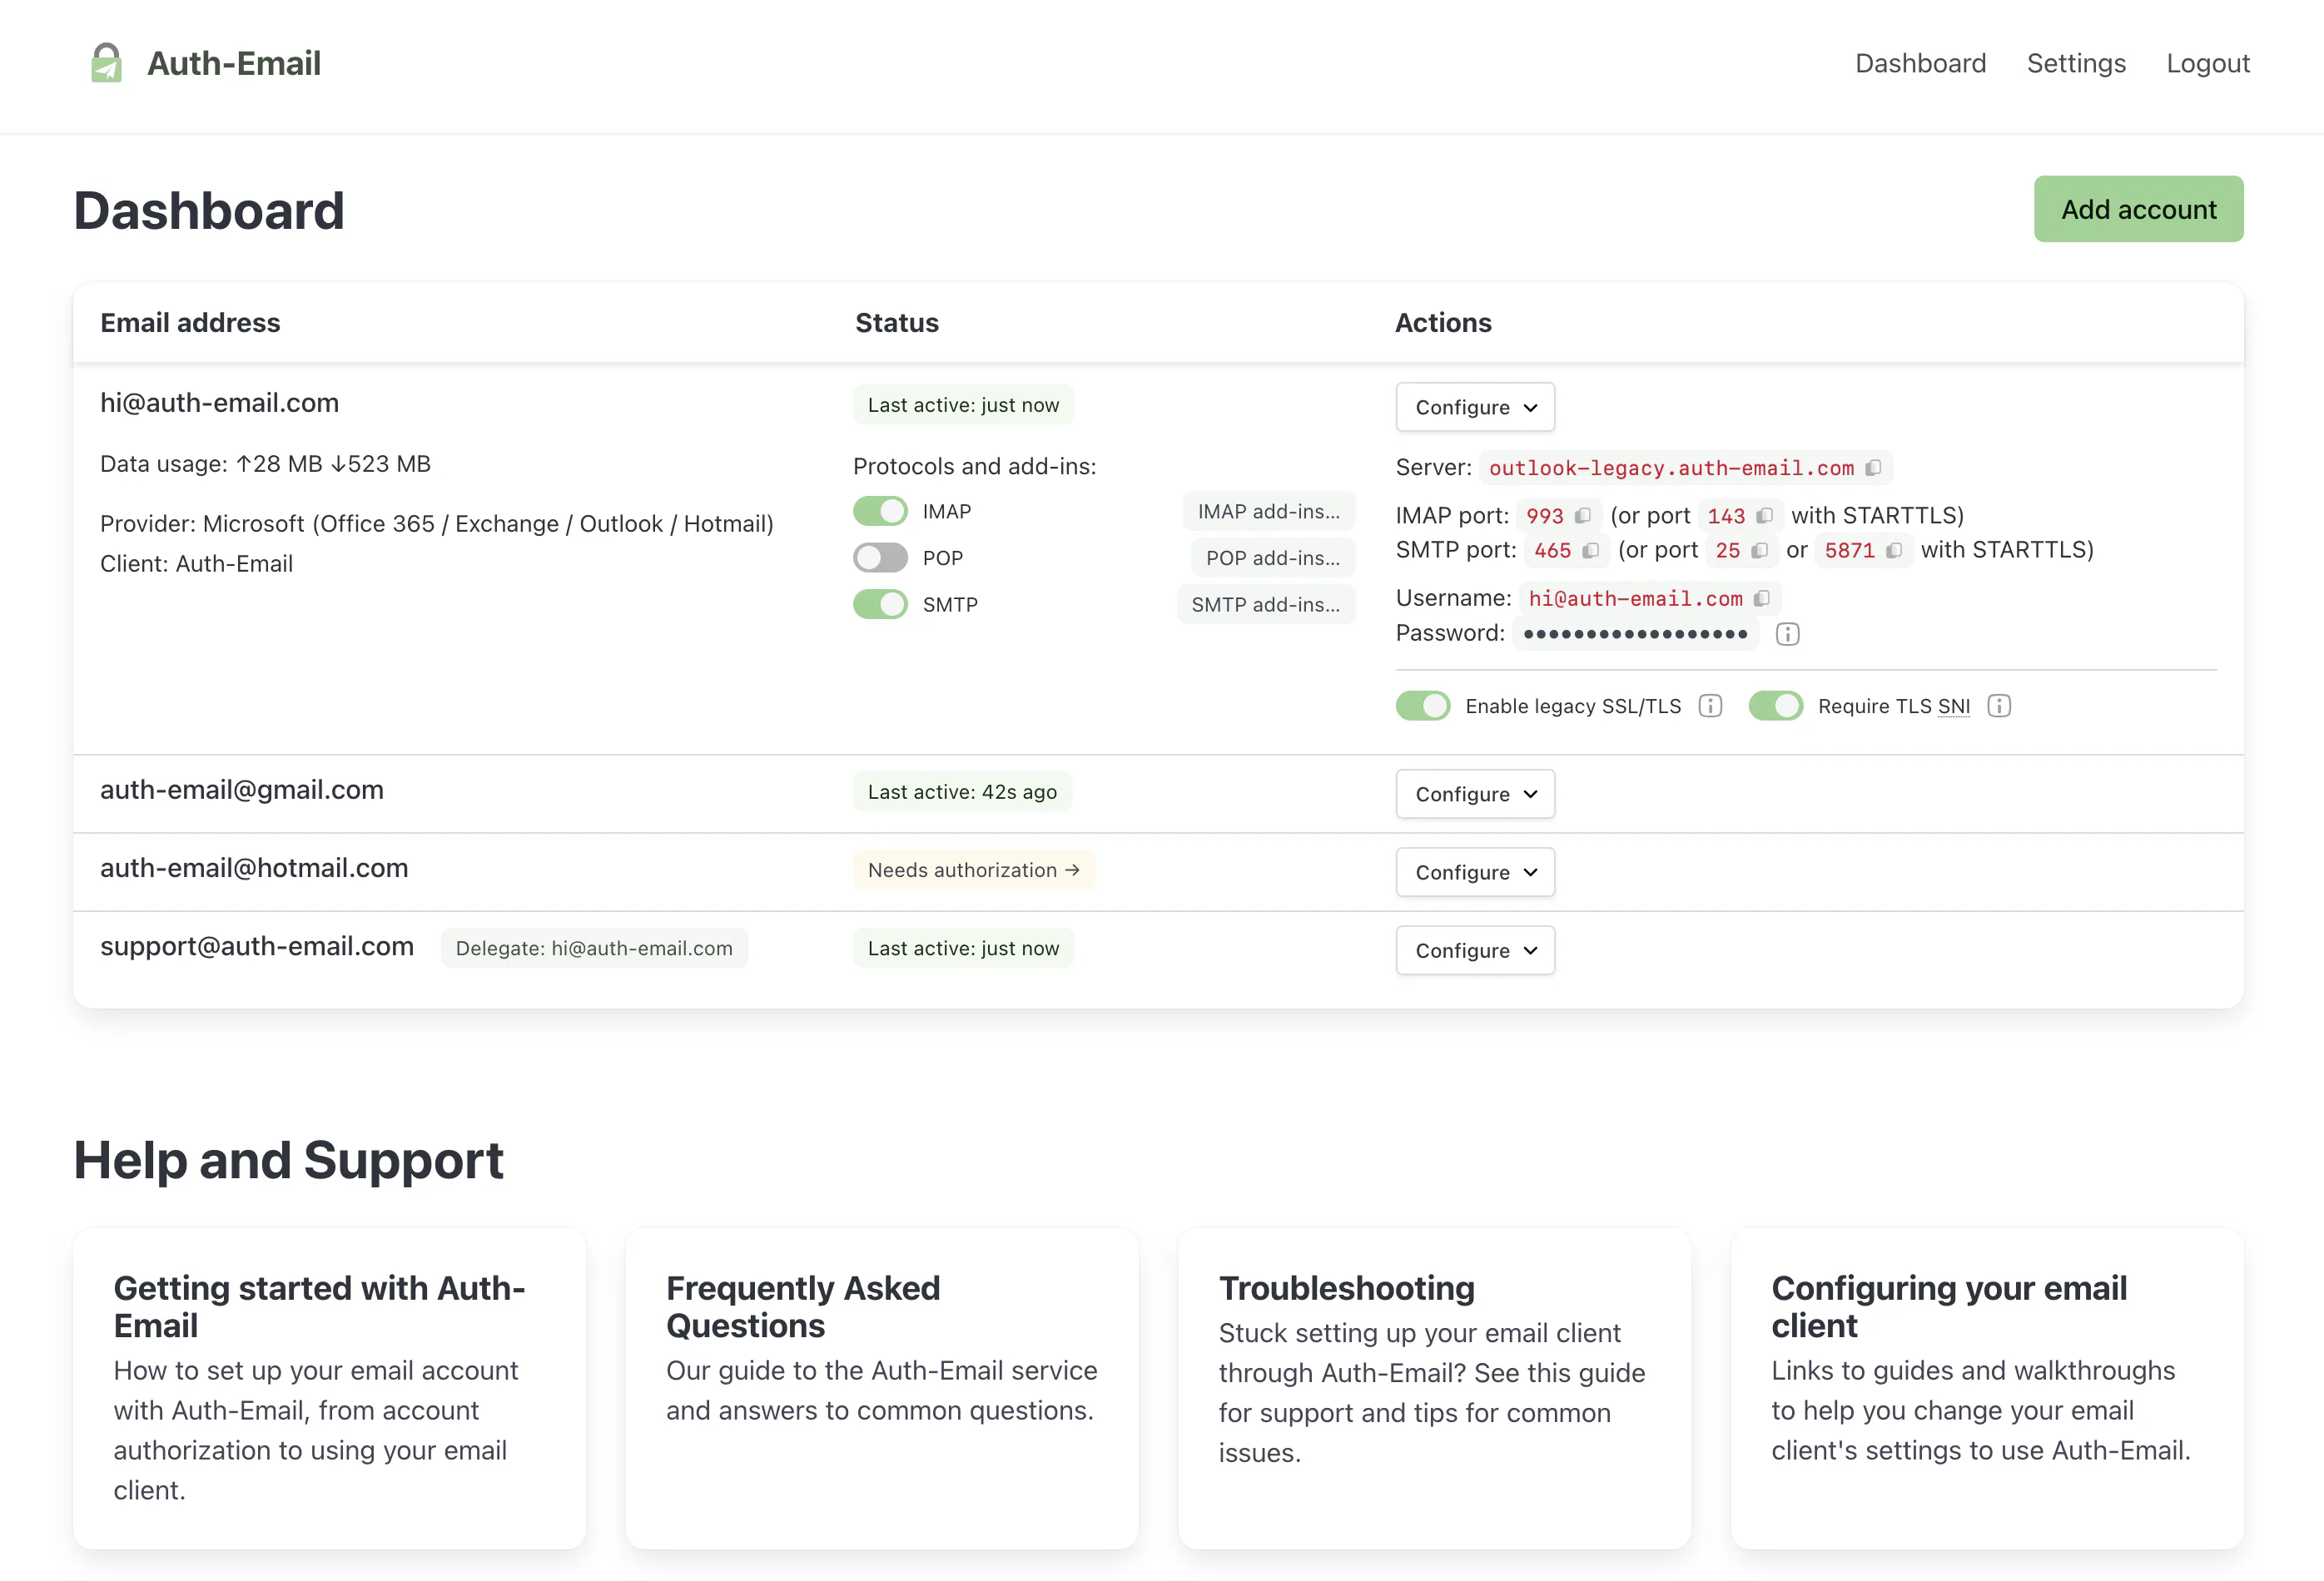Open Configure dropdown for hi@auth-email.com
2324x1581 pixels.
1475,408
